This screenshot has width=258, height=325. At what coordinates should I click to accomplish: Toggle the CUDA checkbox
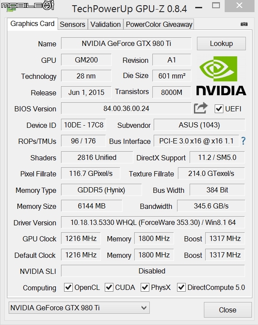pyautogui.click(x=109, y=287)
